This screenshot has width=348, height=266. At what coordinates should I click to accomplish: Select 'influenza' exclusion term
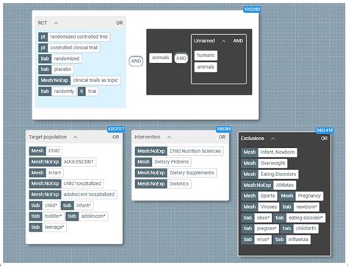pos(298,240)
